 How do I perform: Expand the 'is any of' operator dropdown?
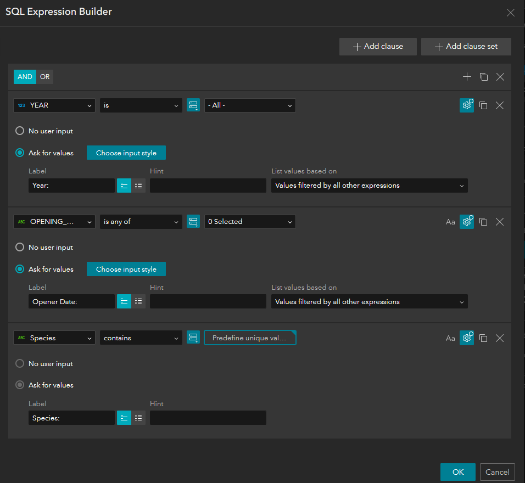[141, 222]
